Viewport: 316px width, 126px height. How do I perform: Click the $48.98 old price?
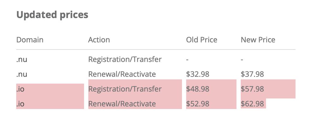(198, 89)
